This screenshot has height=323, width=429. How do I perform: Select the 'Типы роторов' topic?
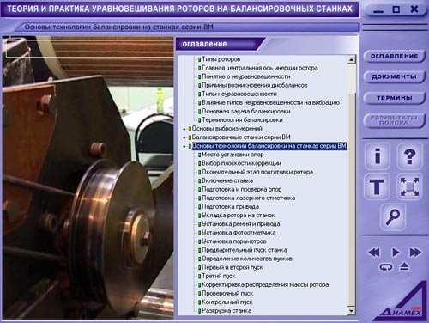[221, 59]
